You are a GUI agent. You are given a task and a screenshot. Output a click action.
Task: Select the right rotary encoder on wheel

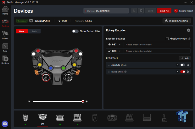[x=68, y=77]
